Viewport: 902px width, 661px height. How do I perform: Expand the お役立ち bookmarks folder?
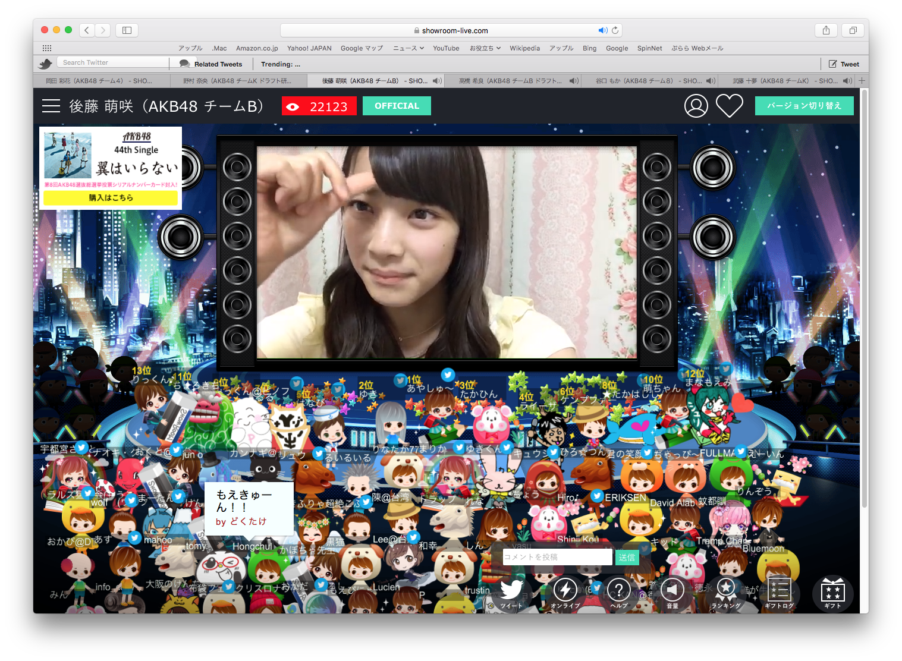pos(485,48)
